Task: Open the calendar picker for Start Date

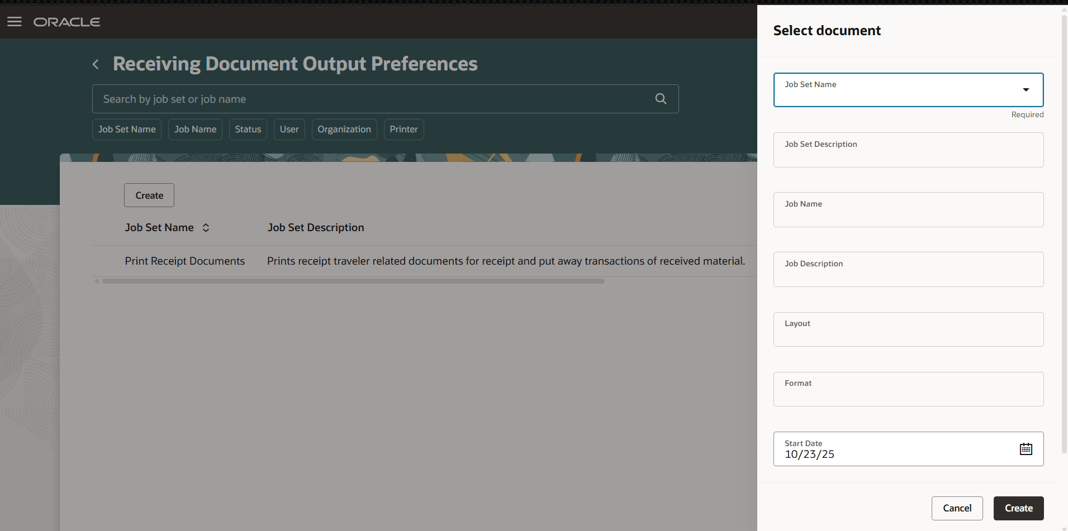Action: pos(1026,448)
